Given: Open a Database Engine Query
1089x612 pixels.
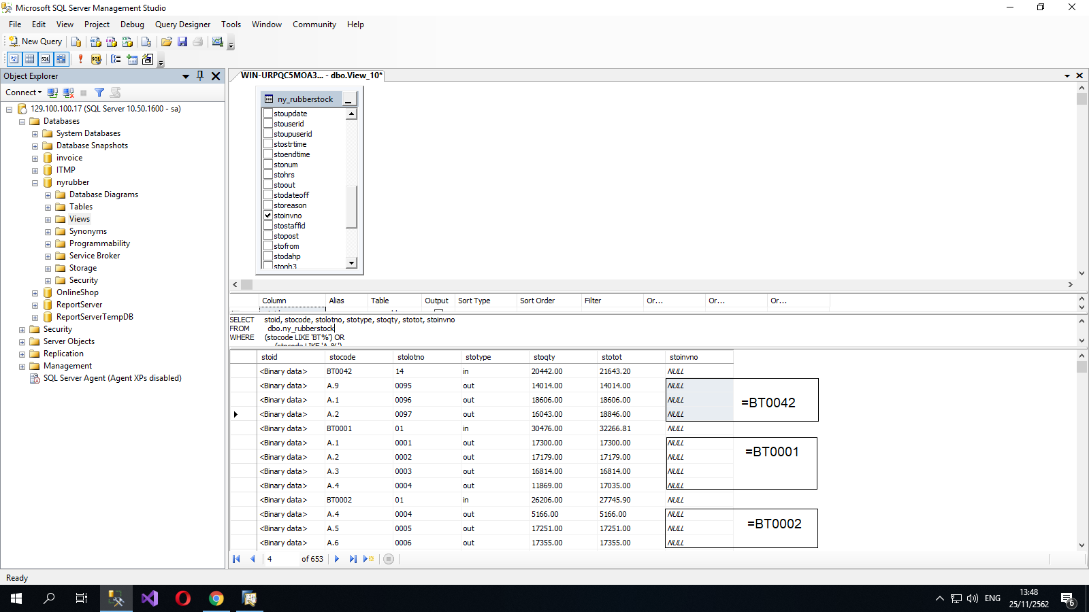Looking at the screenshot, I should (76, 41).
